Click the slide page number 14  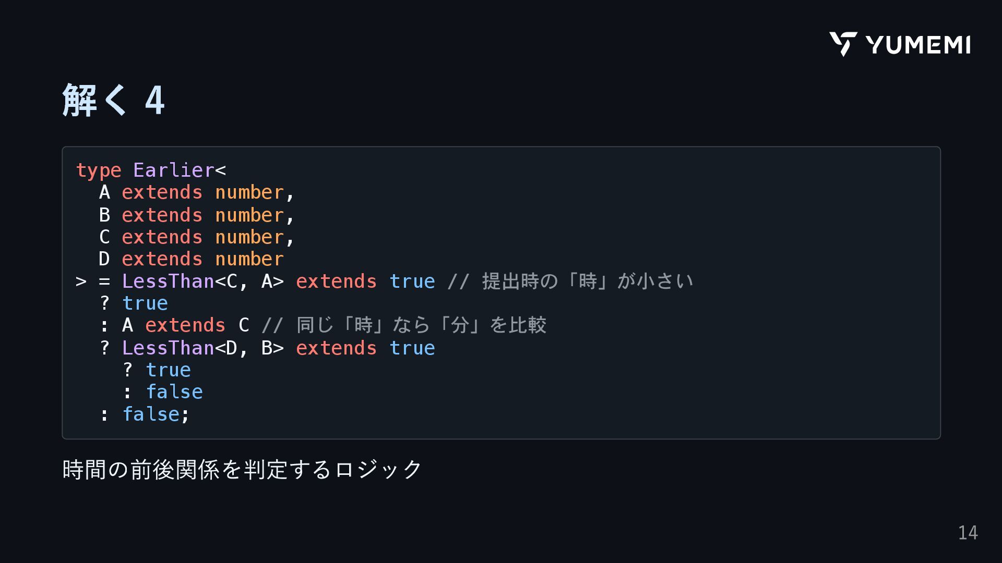[968, 533]
